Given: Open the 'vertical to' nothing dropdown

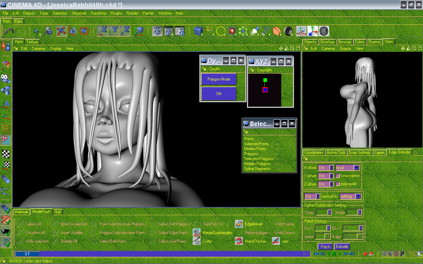Looking at the screenshot, I should point(350,196).
